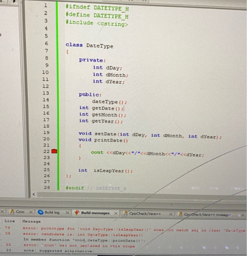Click the red error marker on line 22
The width and height of the screenshot is (247, 256).
[x=54, y=151]
